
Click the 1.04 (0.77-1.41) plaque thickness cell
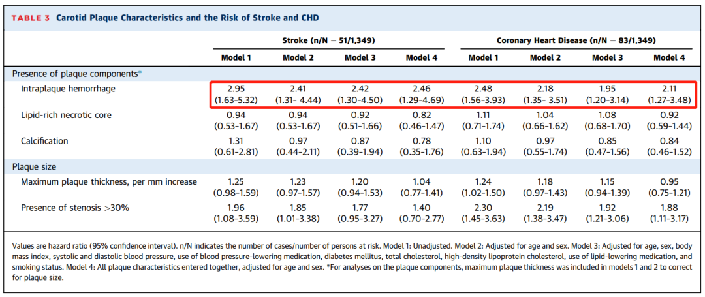(422, 187)
